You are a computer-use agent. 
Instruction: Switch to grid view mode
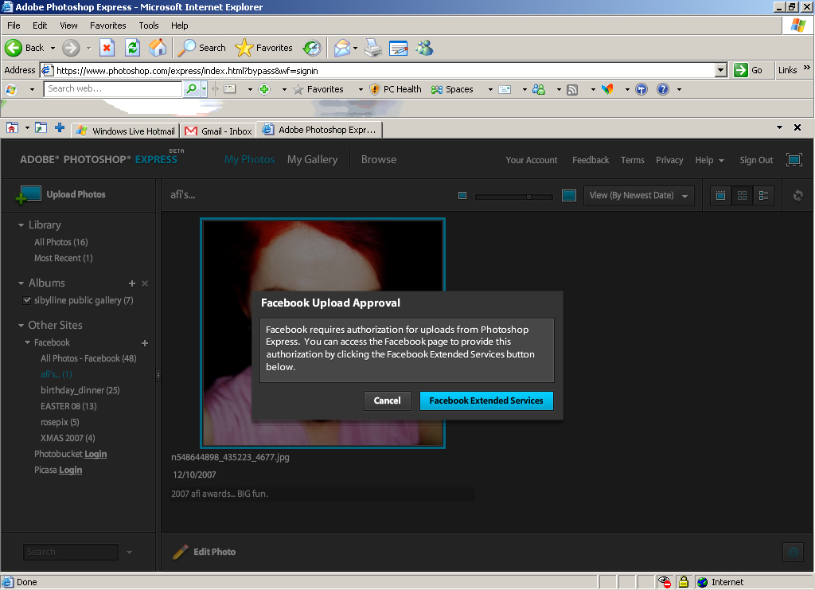tap(743, 195)
